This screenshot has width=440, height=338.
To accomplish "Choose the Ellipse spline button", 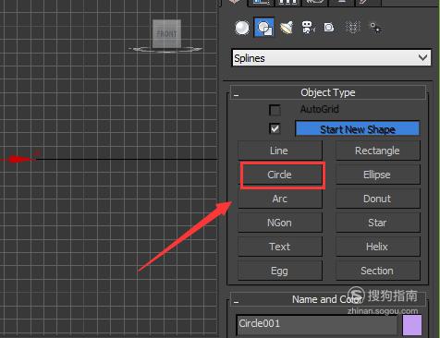I will (377, 175).
